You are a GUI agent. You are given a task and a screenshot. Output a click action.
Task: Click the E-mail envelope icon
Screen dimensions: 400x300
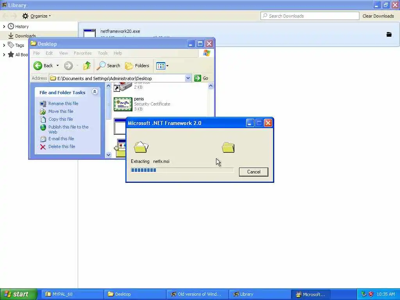(43, 139)
